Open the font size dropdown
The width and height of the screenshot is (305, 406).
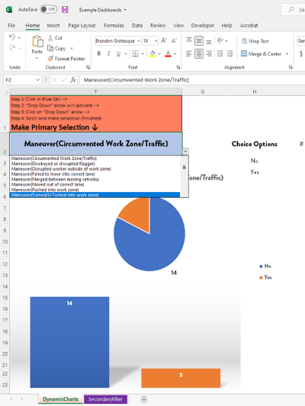tap(156, 41)
